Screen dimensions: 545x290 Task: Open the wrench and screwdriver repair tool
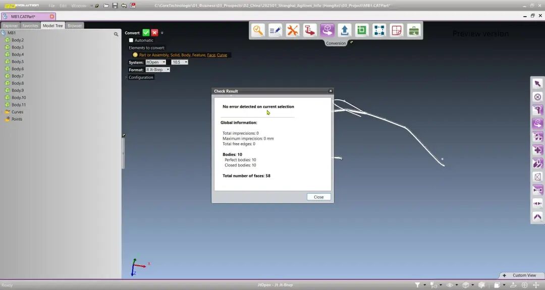292,30
